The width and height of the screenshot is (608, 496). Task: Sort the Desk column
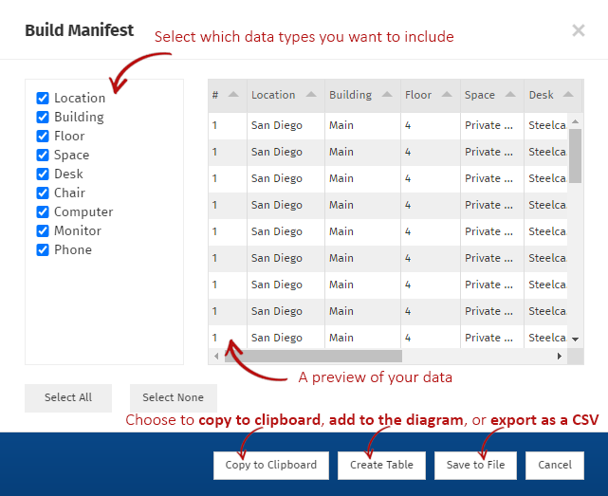pyautogui.click(x=567, y=95)
